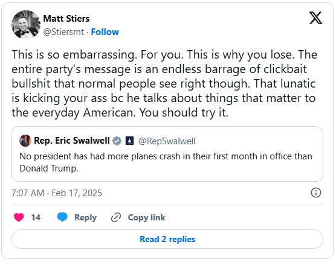Image resolution: width=336 pixels, height=262 pixels.
Task: Open the @Stiersmt handle
Action: tap(63, 32)
